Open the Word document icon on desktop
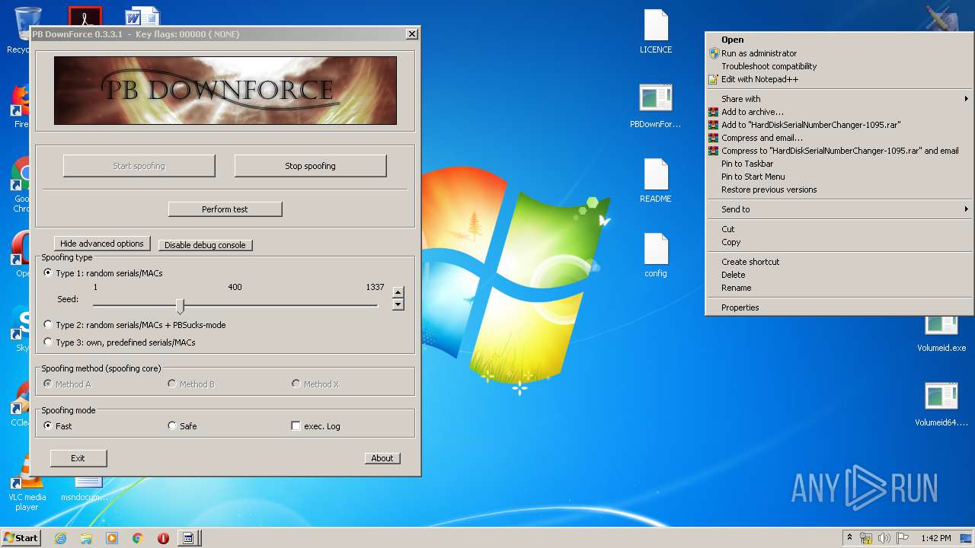975x548 pixels. click(x=142, y=17)
